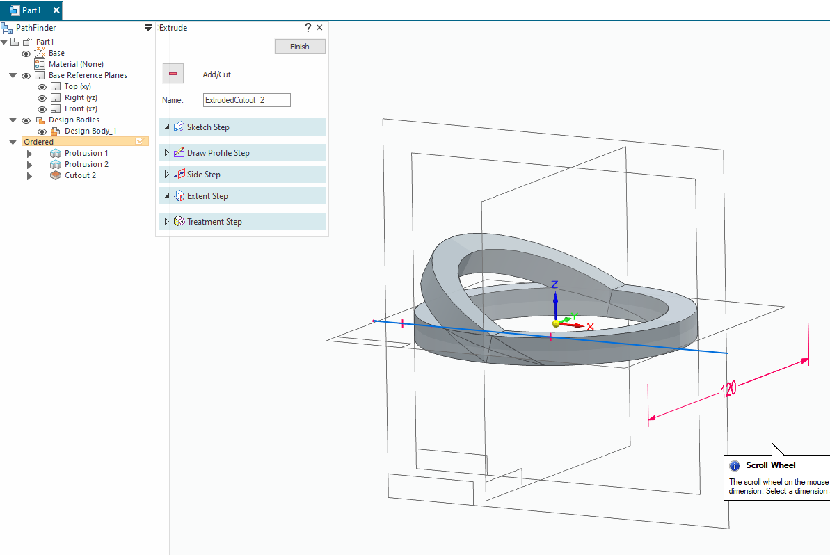Screen dimensions: 830x555
Task: Click the Ordered checkmark dropdown
Action: click(x=140, y=141)
